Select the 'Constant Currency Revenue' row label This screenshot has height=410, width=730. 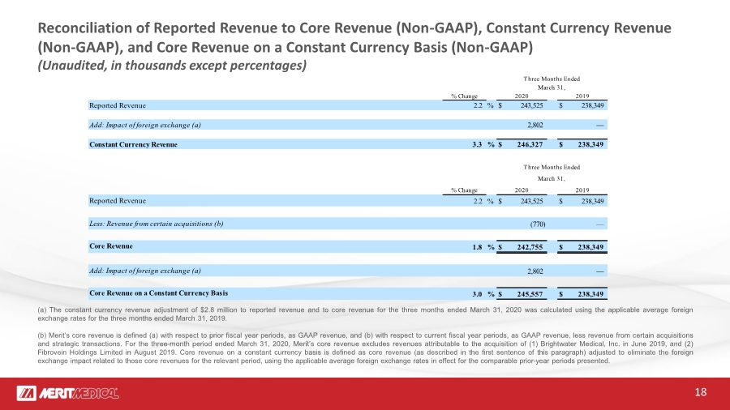133,144
